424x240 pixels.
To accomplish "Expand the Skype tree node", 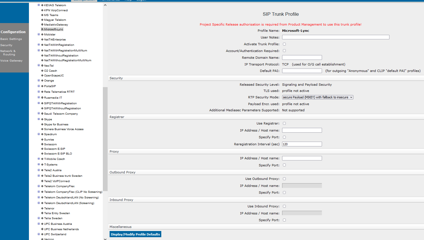I will coord(39,119).
